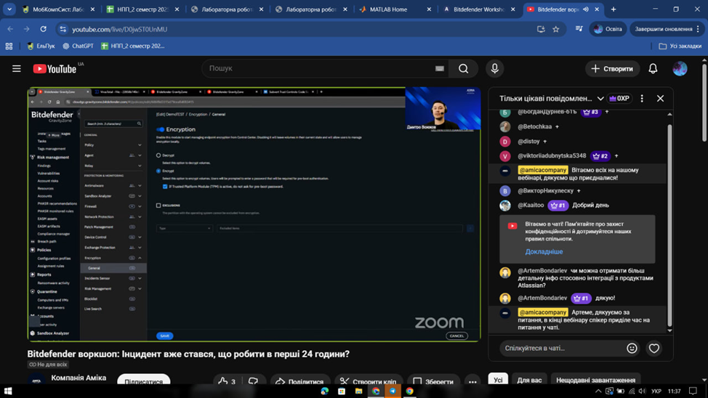Open chat filter dropdown Тільки цікаві повідомлення
The height and width of the screenshot is (398, 708).
click(552, 98)
